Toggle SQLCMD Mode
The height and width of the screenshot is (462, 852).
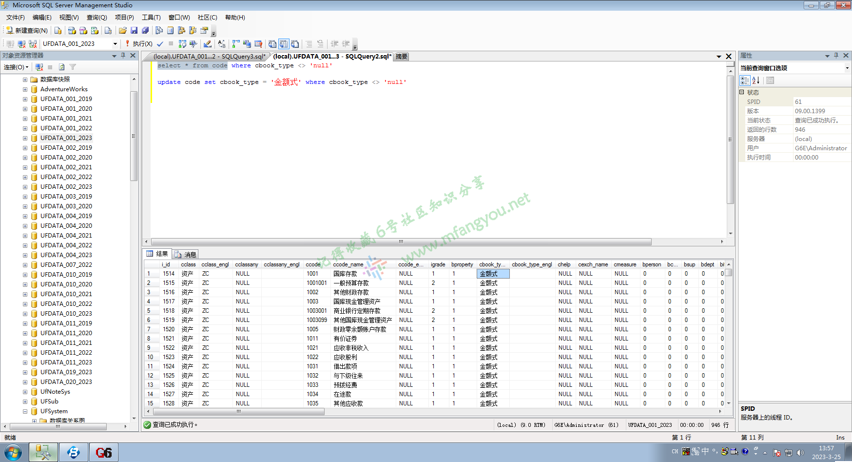pyautogui.click(x=258, y=43)
